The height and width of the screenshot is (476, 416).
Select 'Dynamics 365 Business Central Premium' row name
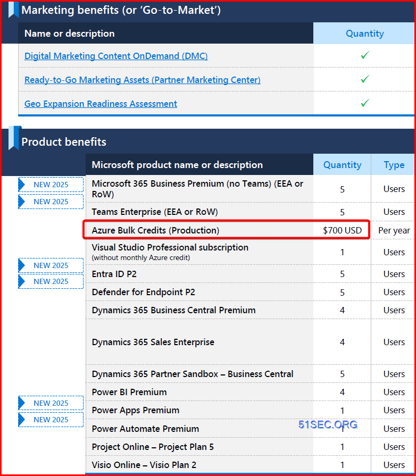[x=173, y=310]
